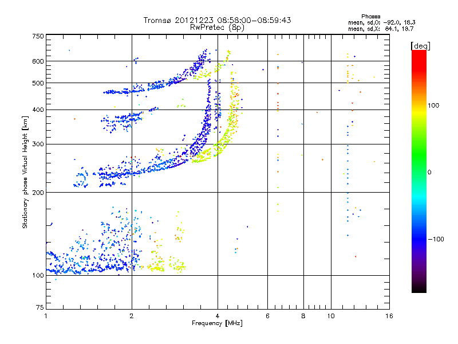Click the colorbar tick label '0'

(x=429, y=173)
